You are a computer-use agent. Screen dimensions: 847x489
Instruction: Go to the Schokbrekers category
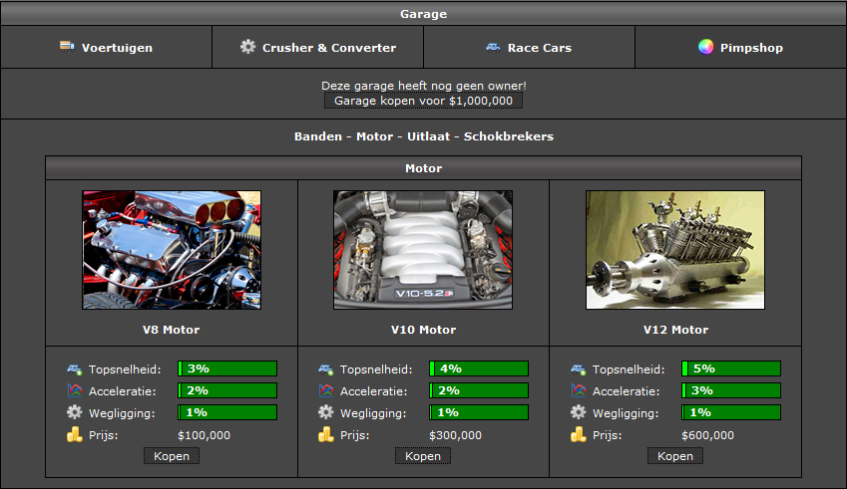point(509,136)
